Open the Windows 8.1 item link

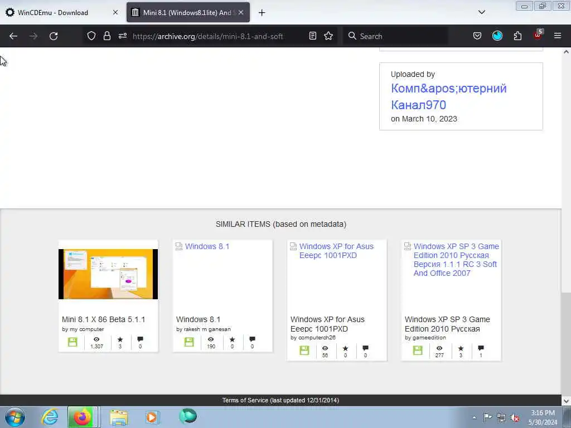207,246
